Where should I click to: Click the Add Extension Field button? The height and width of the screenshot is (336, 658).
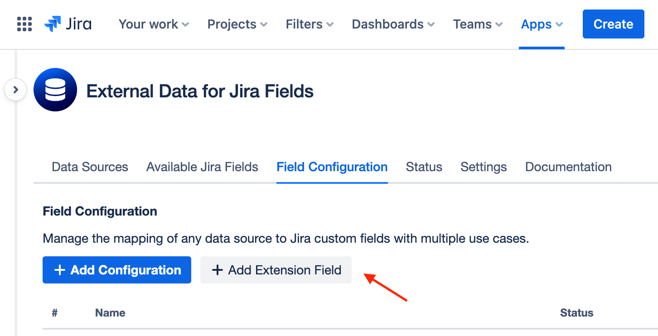[x=276, y=270]
